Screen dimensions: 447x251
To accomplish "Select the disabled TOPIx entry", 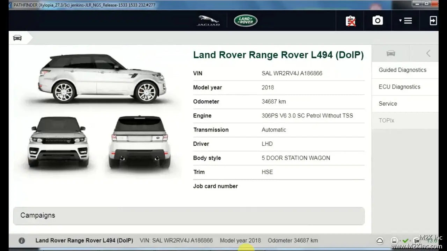I will pos(386,120).
